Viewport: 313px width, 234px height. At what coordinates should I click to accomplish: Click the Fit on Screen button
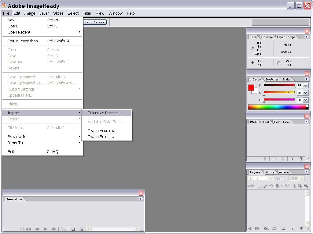[94, 22]
